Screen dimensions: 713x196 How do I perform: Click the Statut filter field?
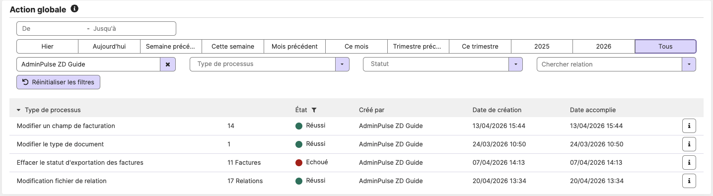pyautogui.click(x=436, y=65)
